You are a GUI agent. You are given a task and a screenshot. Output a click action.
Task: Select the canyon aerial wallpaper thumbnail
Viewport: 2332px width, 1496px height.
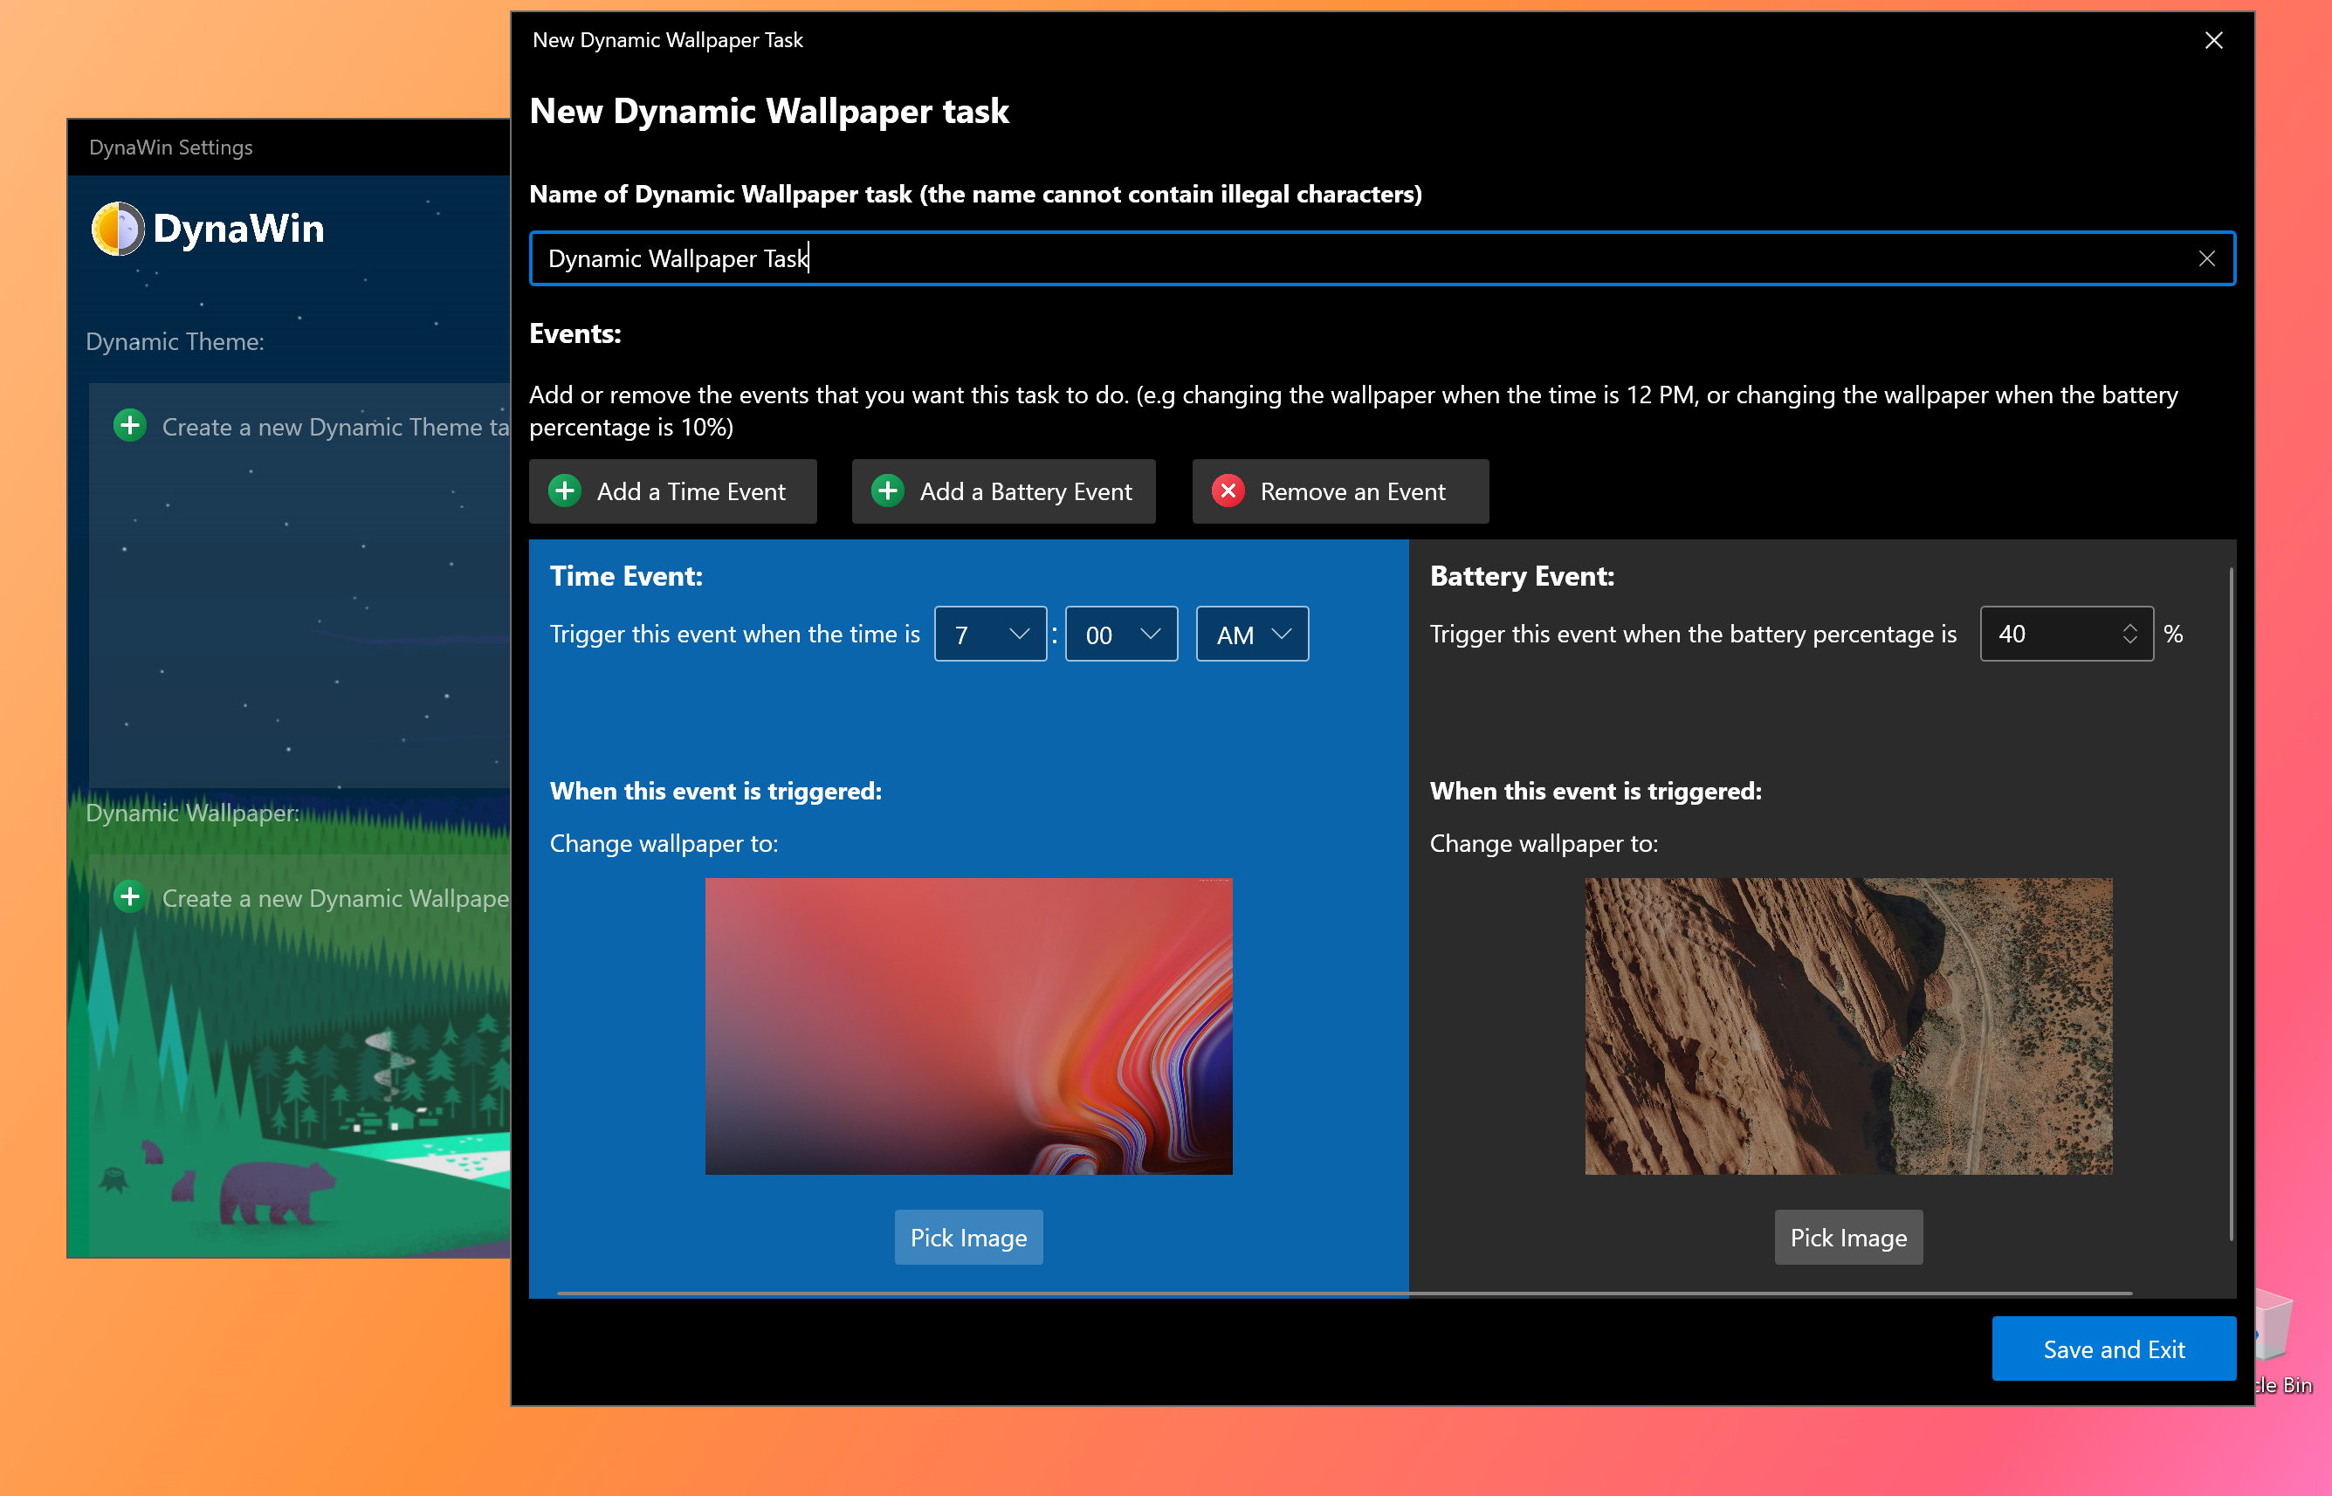click(1847, 1026)
